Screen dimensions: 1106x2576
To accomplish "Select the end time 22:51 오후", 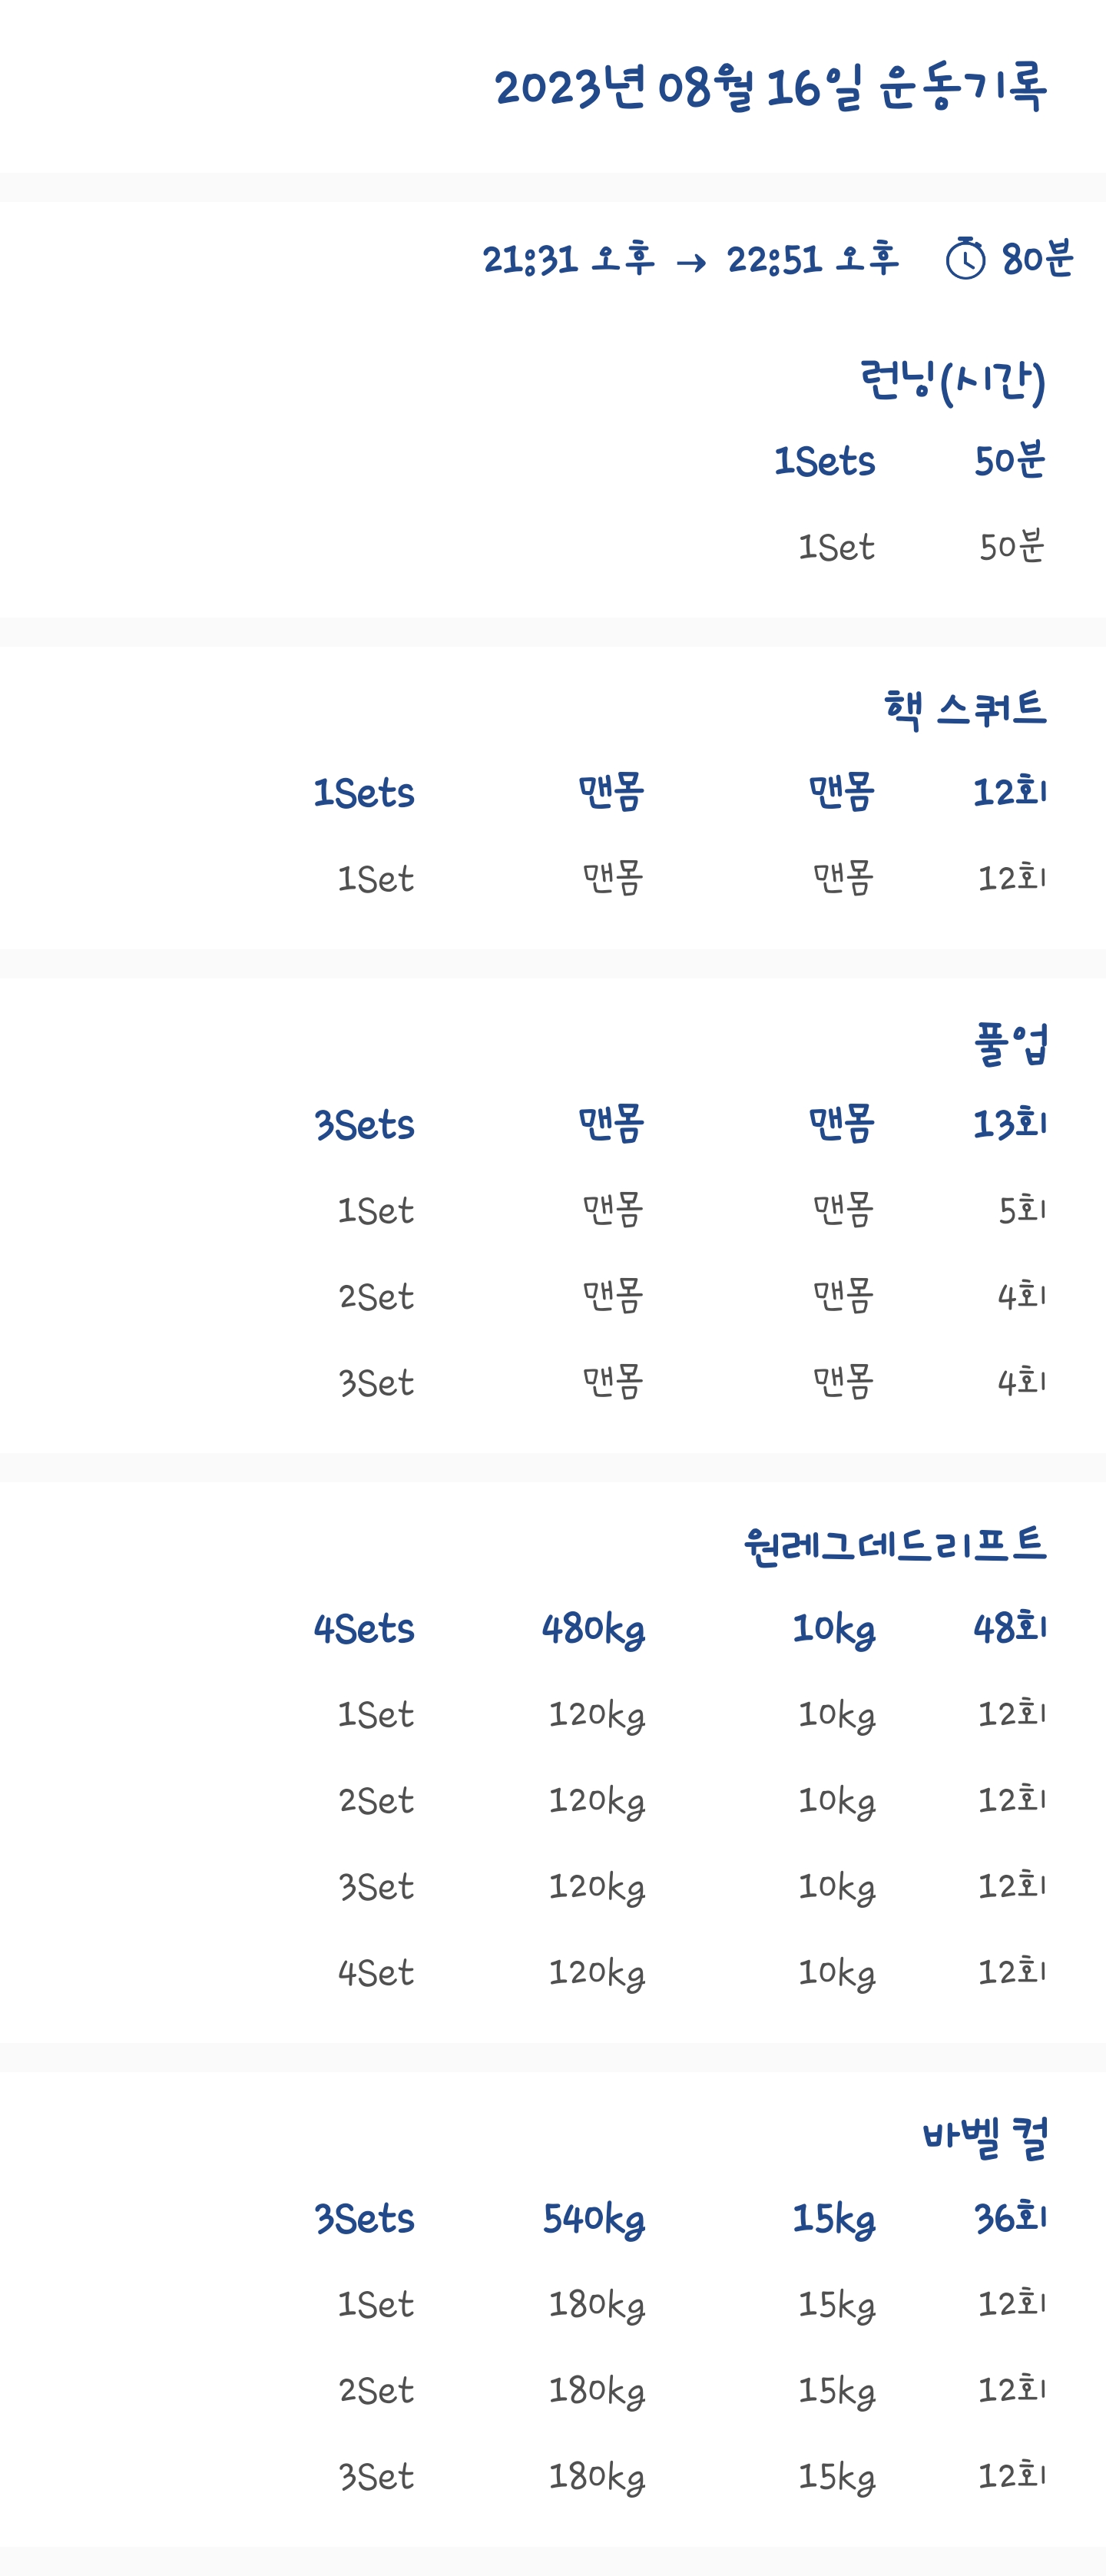I will click(x=812, y=259).
